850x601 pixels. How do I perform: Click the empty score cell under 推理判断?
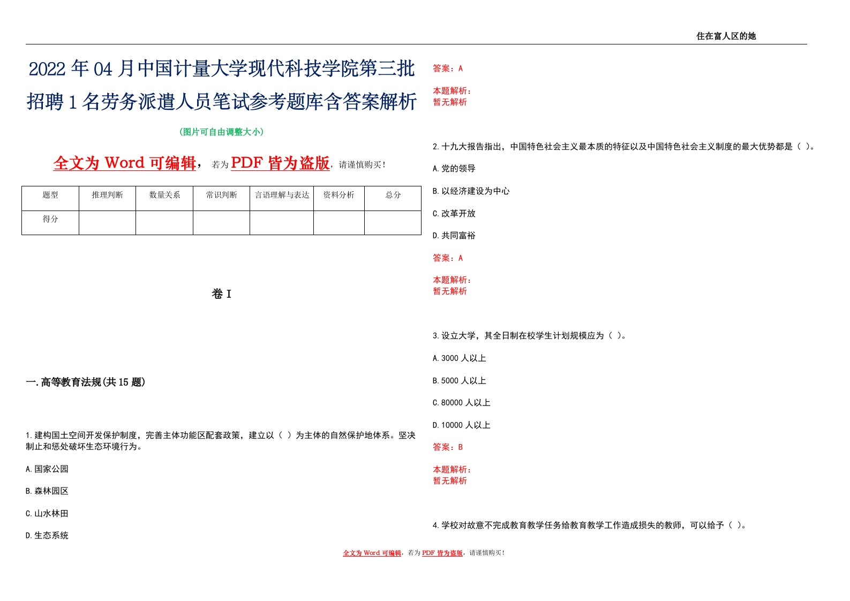[x=107, y=223]
